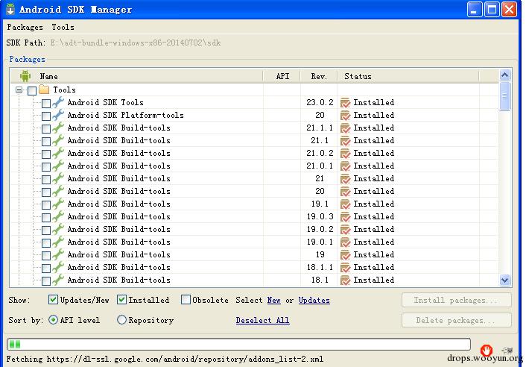Check the Android SDK Tools 23.0.2 checkbox
526x367 pixels.
pos(46,103)
